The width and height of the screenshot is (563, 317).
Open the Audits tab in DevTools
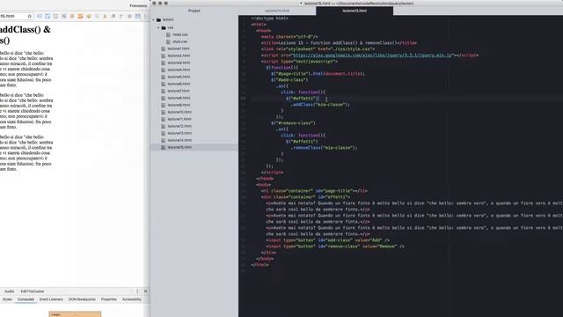10,291
